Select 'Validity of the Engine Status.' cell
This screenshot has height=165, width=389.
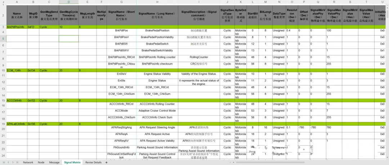(x=199, y=75)
